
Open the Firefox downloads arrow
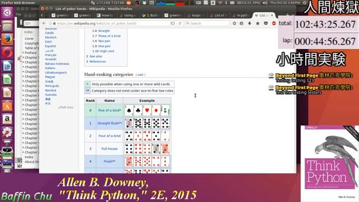[250, 24]
